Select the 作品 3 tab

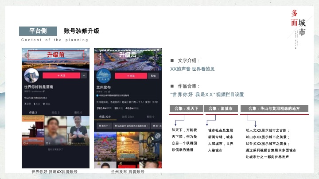point(33,112)
